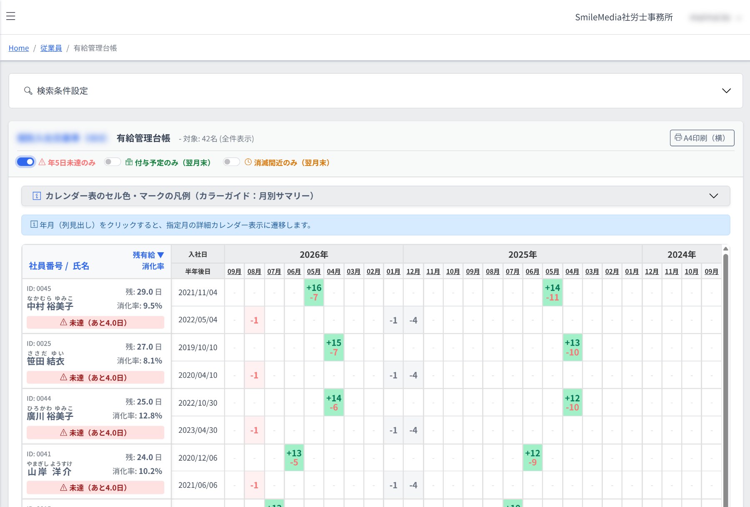Open the 2026年 01月 column header
Viewport: 750px width, 507px height.
393,271
